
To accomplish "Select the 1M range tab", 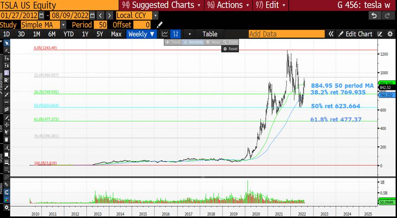I will tap(36, 34).
